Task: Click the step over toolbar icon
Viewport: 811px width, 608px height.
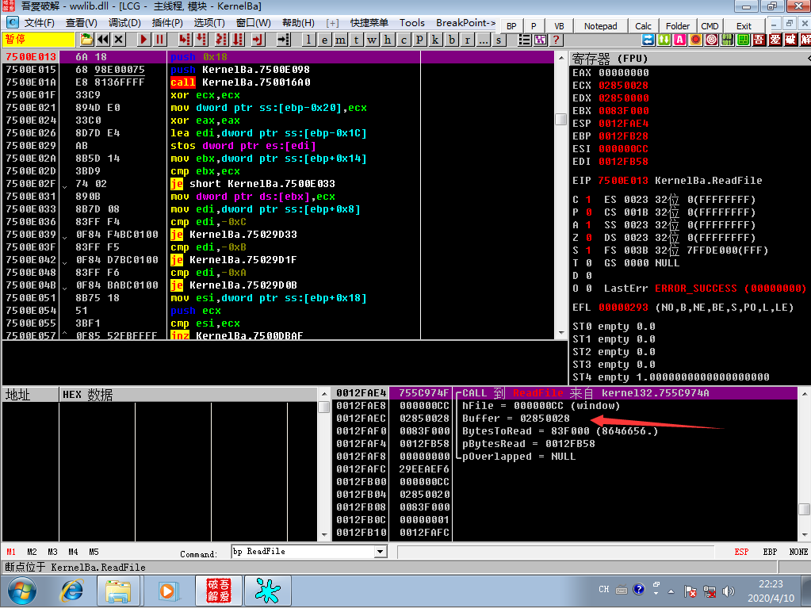Action: coord(201,40)
